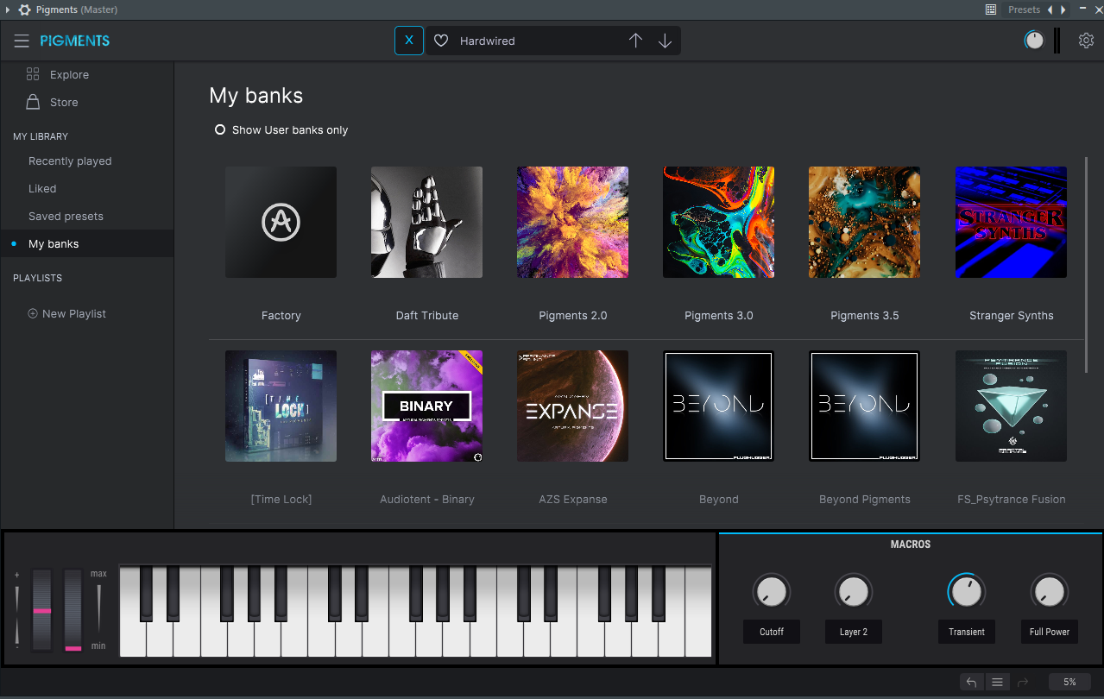Viewport: 1104px width, 699px height.
Task: Open the Beyond Pigments bank cover
Action: (865, 406)
